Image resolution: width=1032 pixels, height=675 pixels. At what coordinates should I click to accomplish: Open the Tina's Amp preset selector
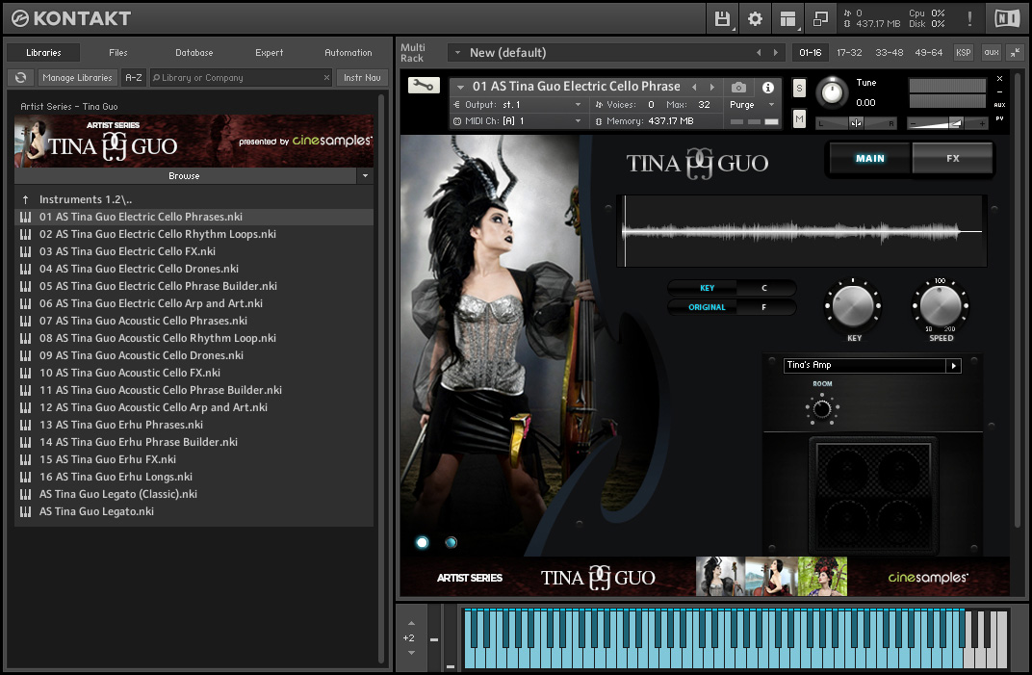[866, 365]
